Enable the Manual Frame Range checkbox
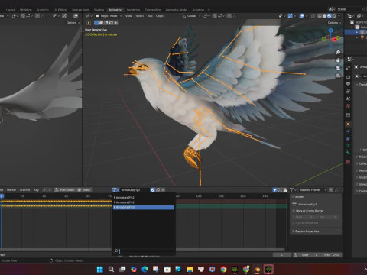Screen dimensions: 367x275 (294, 211)
